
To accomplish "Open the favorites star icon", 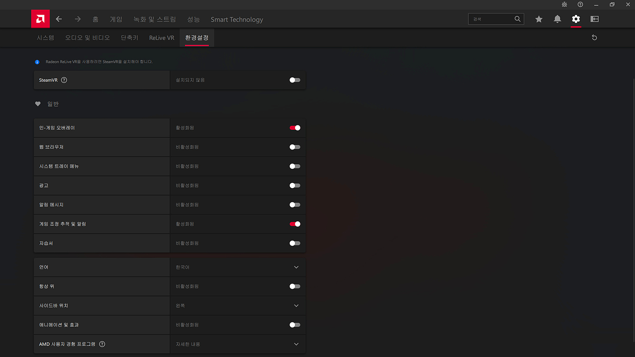I will [x=539, y=19].
